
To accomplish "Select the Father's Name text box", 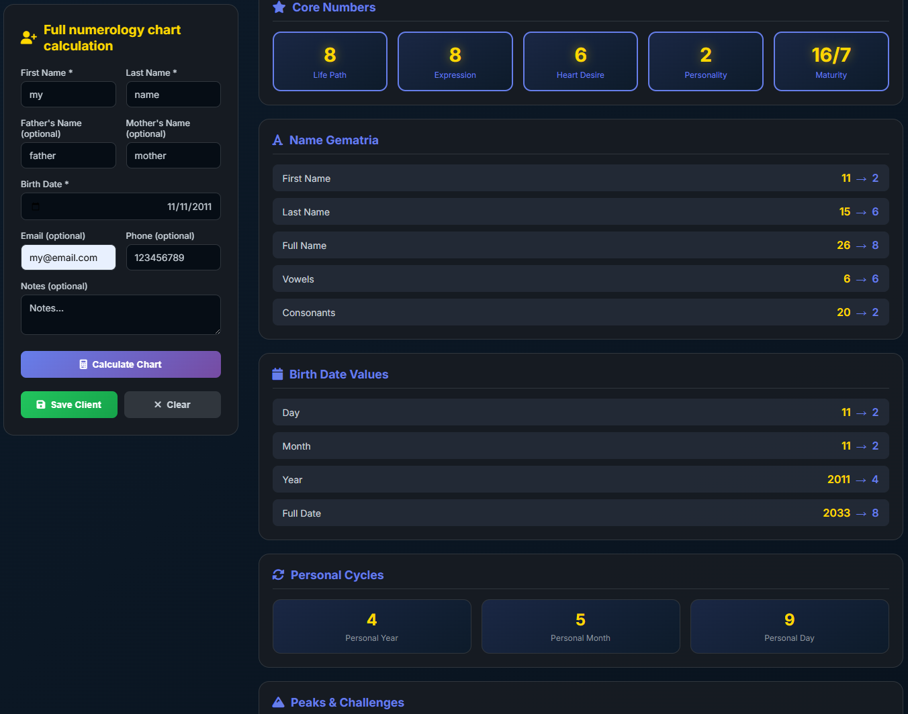I will [68, 156].
